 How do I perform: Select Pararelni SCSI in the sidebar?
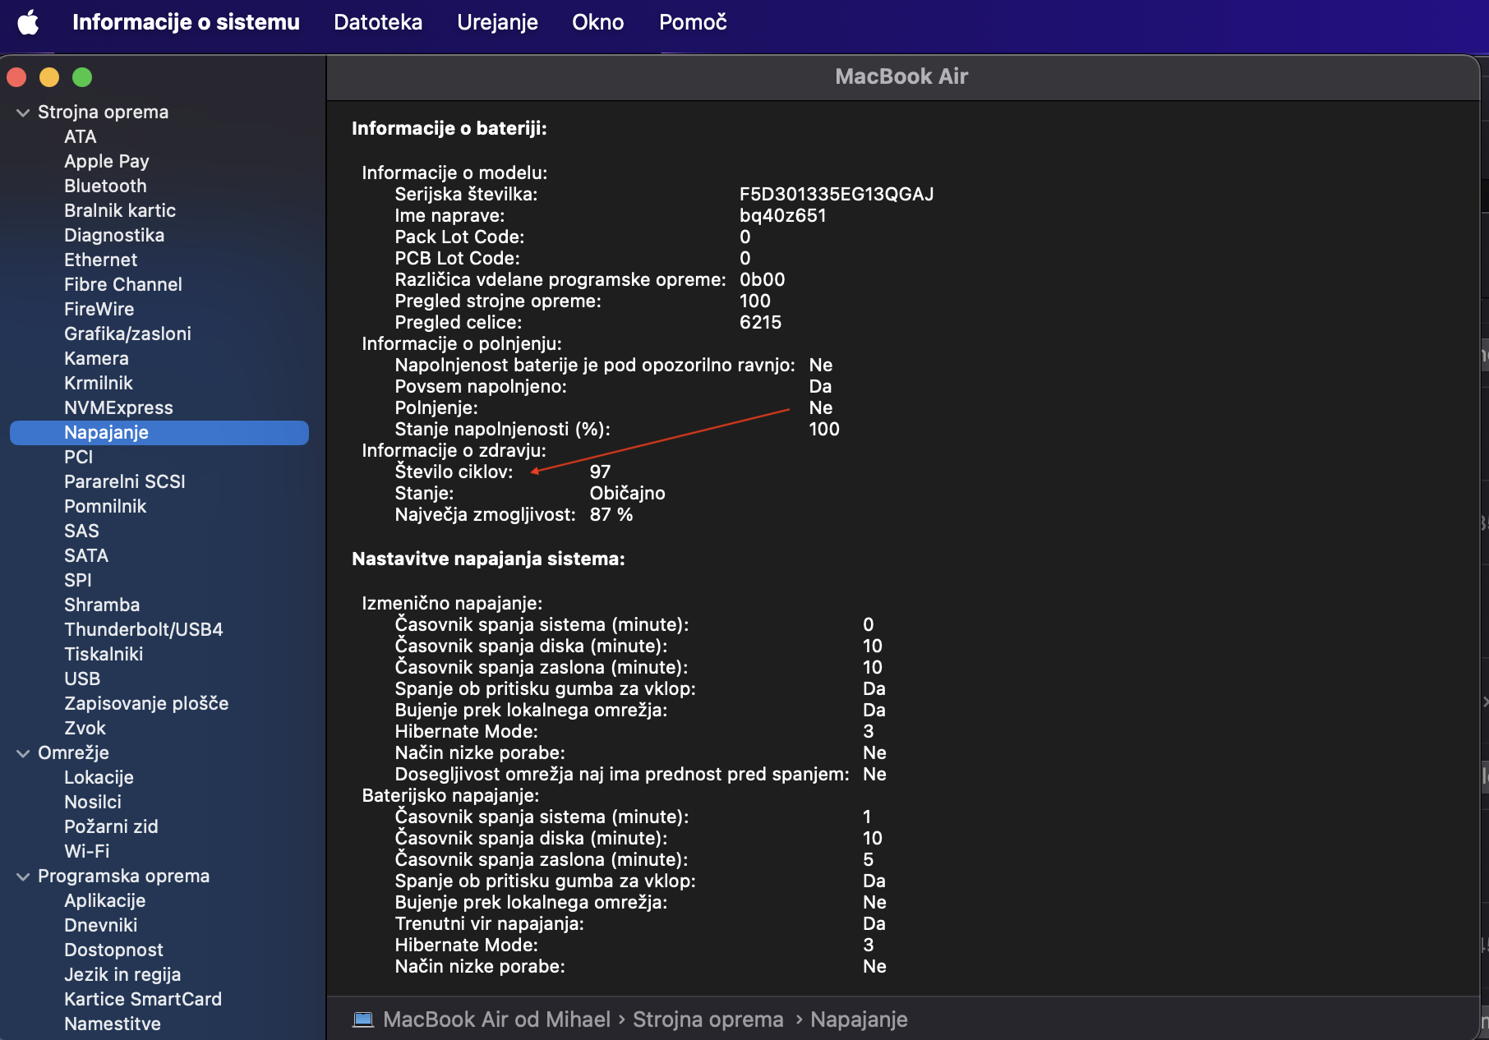pos(125,481)
